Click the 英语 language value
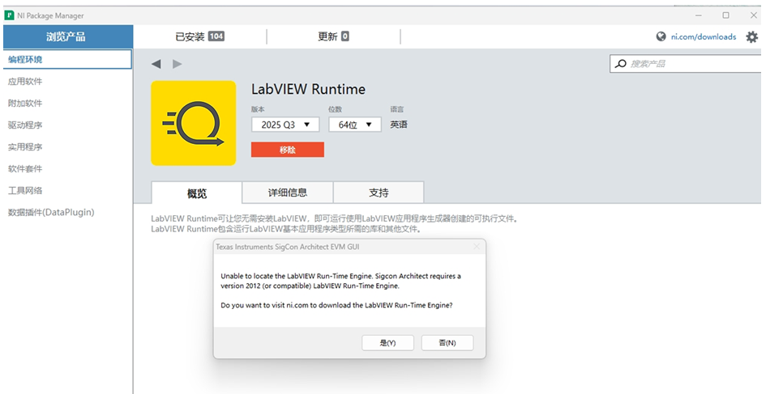The width and height of the screenshot is (766, 394). (x=399, y=125)
